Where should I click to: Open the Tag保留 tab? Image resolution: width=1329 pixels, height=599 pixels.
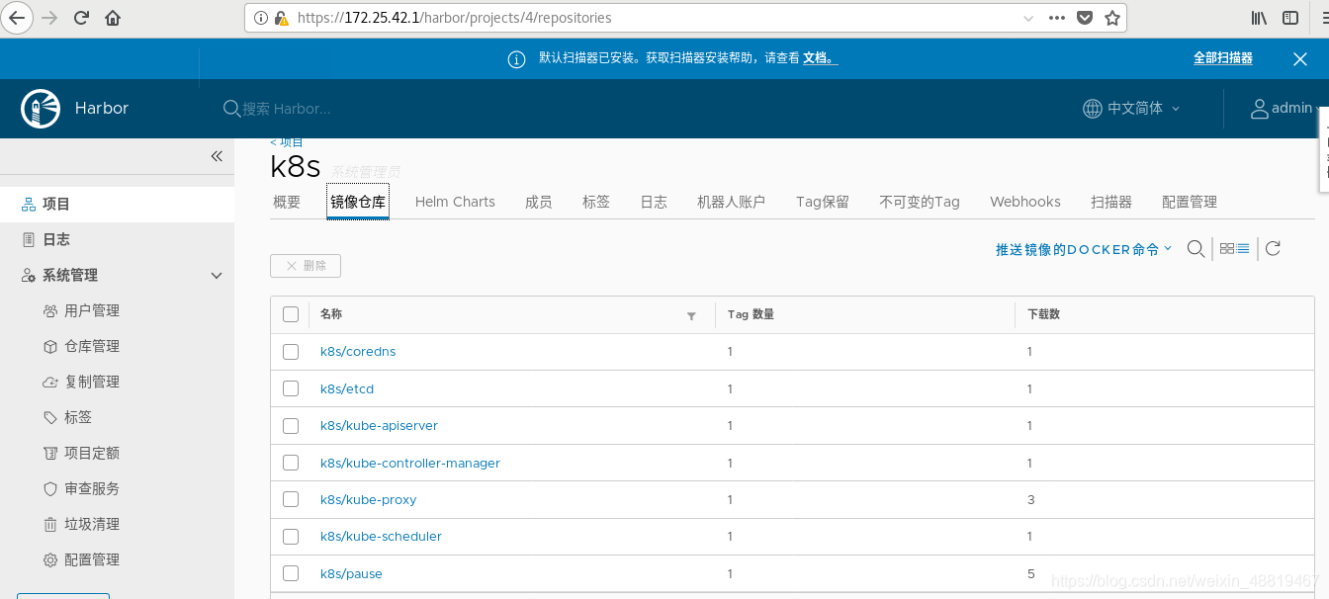point(823,202)
